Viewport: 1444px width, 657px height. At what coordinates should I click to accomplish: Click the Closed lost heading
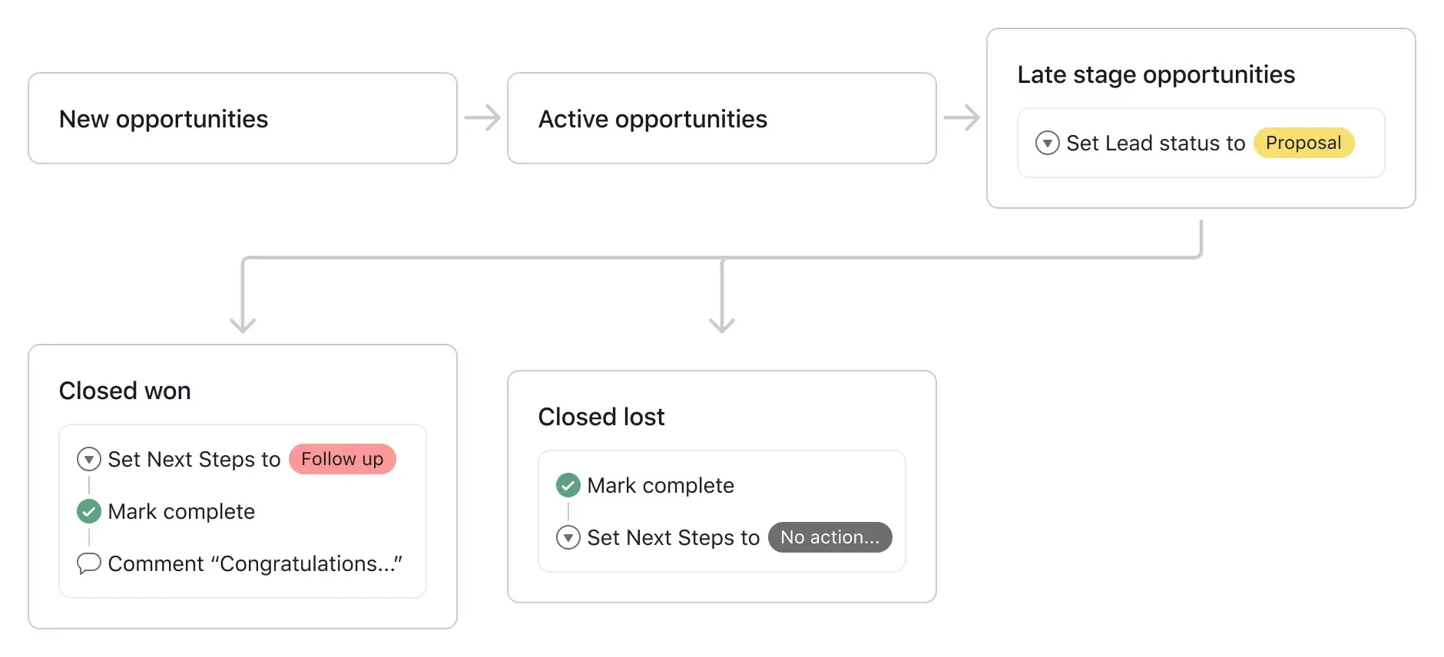coord(601,417)
